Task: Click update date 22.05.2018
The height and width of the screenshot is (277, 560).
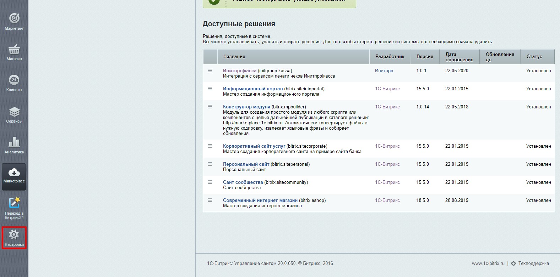Action: pyautogui.click(x=457, y=107)
